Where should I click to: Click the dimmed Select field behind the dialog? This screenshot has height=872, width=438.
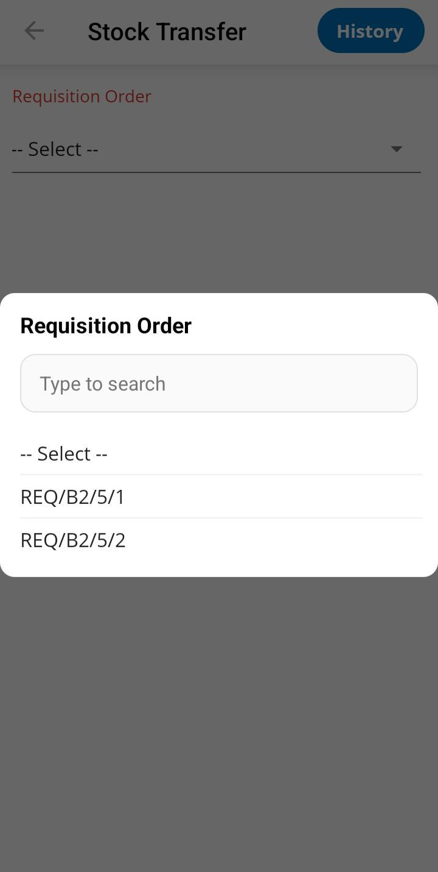[x=182, y=149]
